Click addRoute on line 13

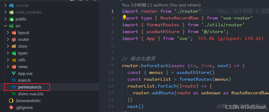coord(163,93)
